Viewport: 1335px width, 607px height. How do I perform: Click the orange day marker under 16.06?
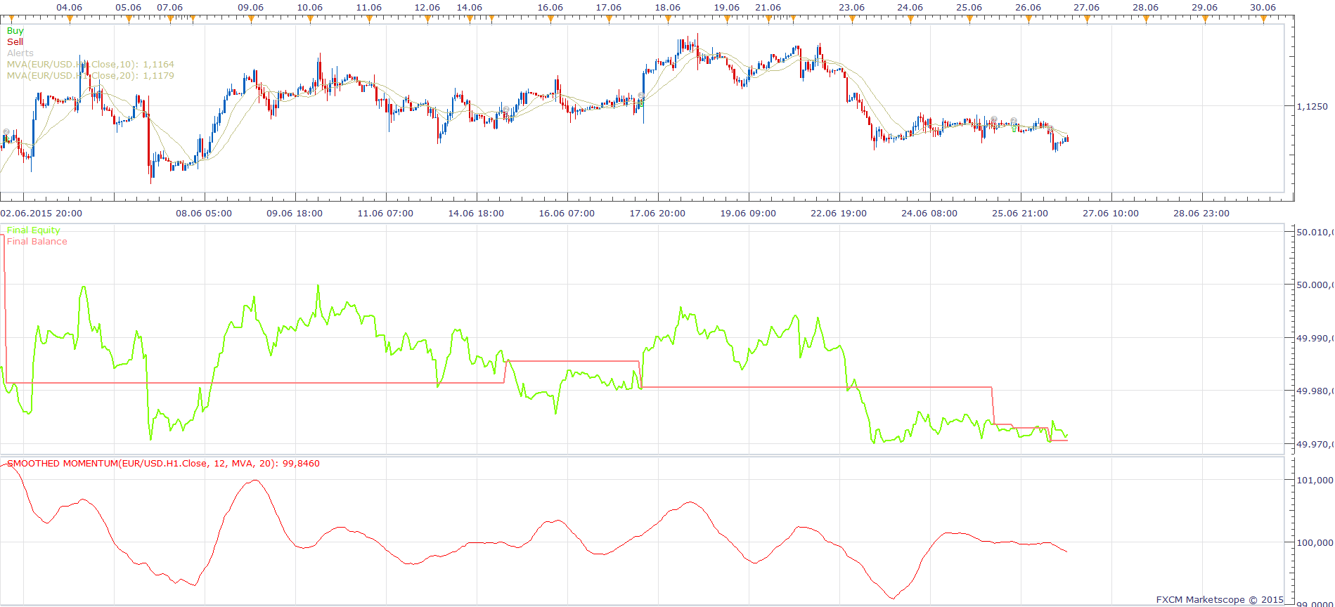(550, 19)
